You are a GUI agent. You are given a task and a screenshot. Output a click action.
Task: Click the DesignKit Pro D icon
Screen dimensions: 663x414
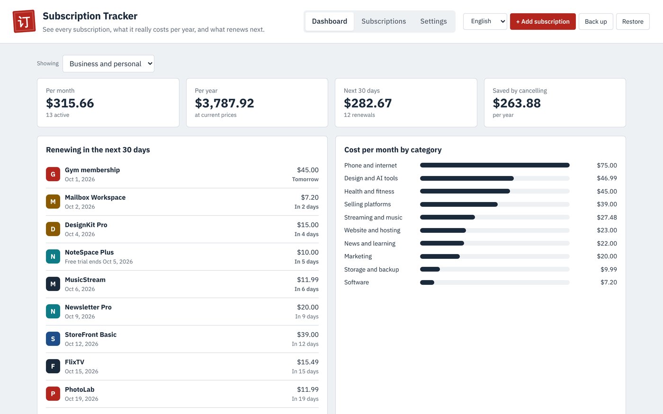pyautogui.click(x=53, y=229)
